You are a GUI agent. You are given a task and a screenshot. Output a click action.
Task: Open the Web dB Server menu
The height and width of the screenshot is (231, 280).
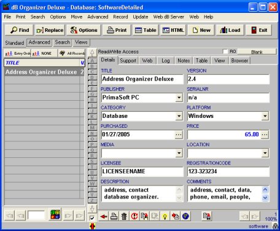click(x=169, y=17)
